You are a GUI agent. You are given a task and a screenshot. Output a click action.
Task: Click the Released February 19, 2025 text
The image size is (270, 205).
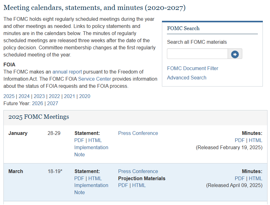[229, 148]
